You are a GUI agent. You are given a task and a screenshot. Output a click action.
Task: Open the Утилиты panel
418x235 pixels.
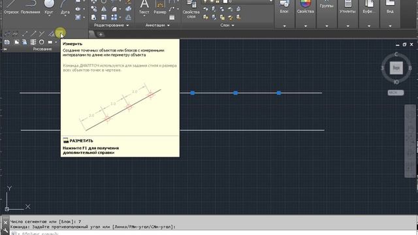coord(347,7)
